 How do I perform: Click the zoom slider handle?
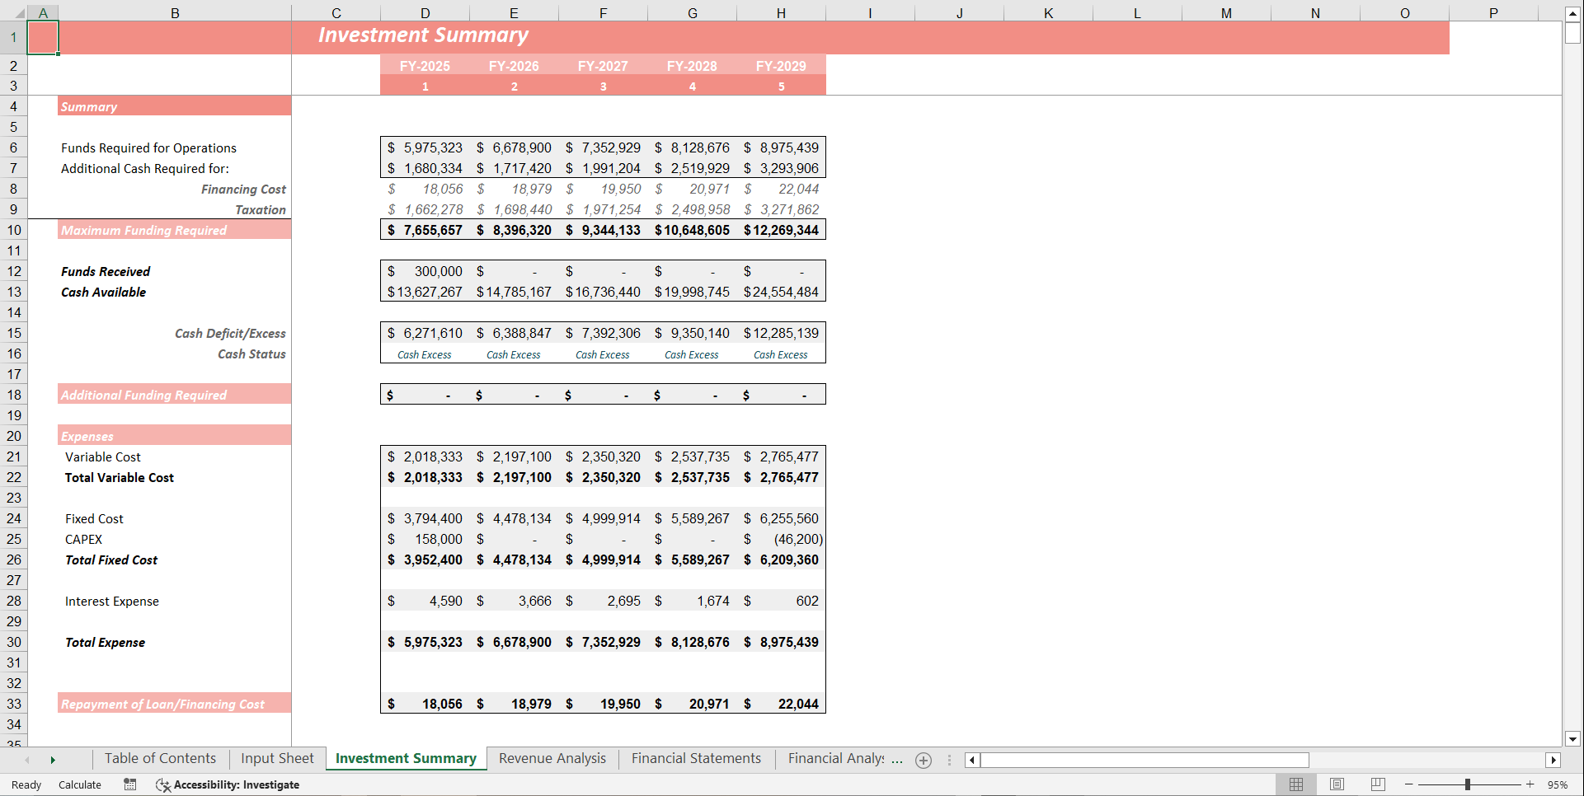tap(1469, 784)
